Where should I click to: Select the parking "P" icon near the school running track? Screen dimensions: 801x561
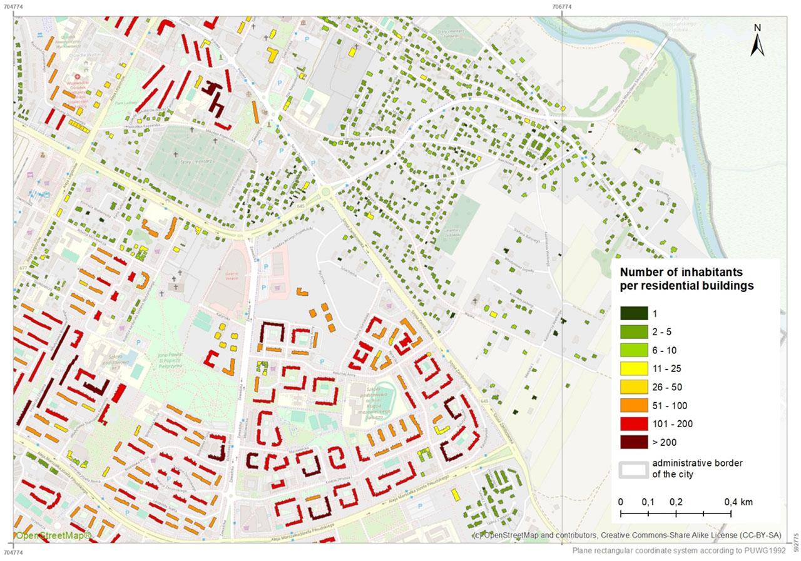tap(321, 362)
